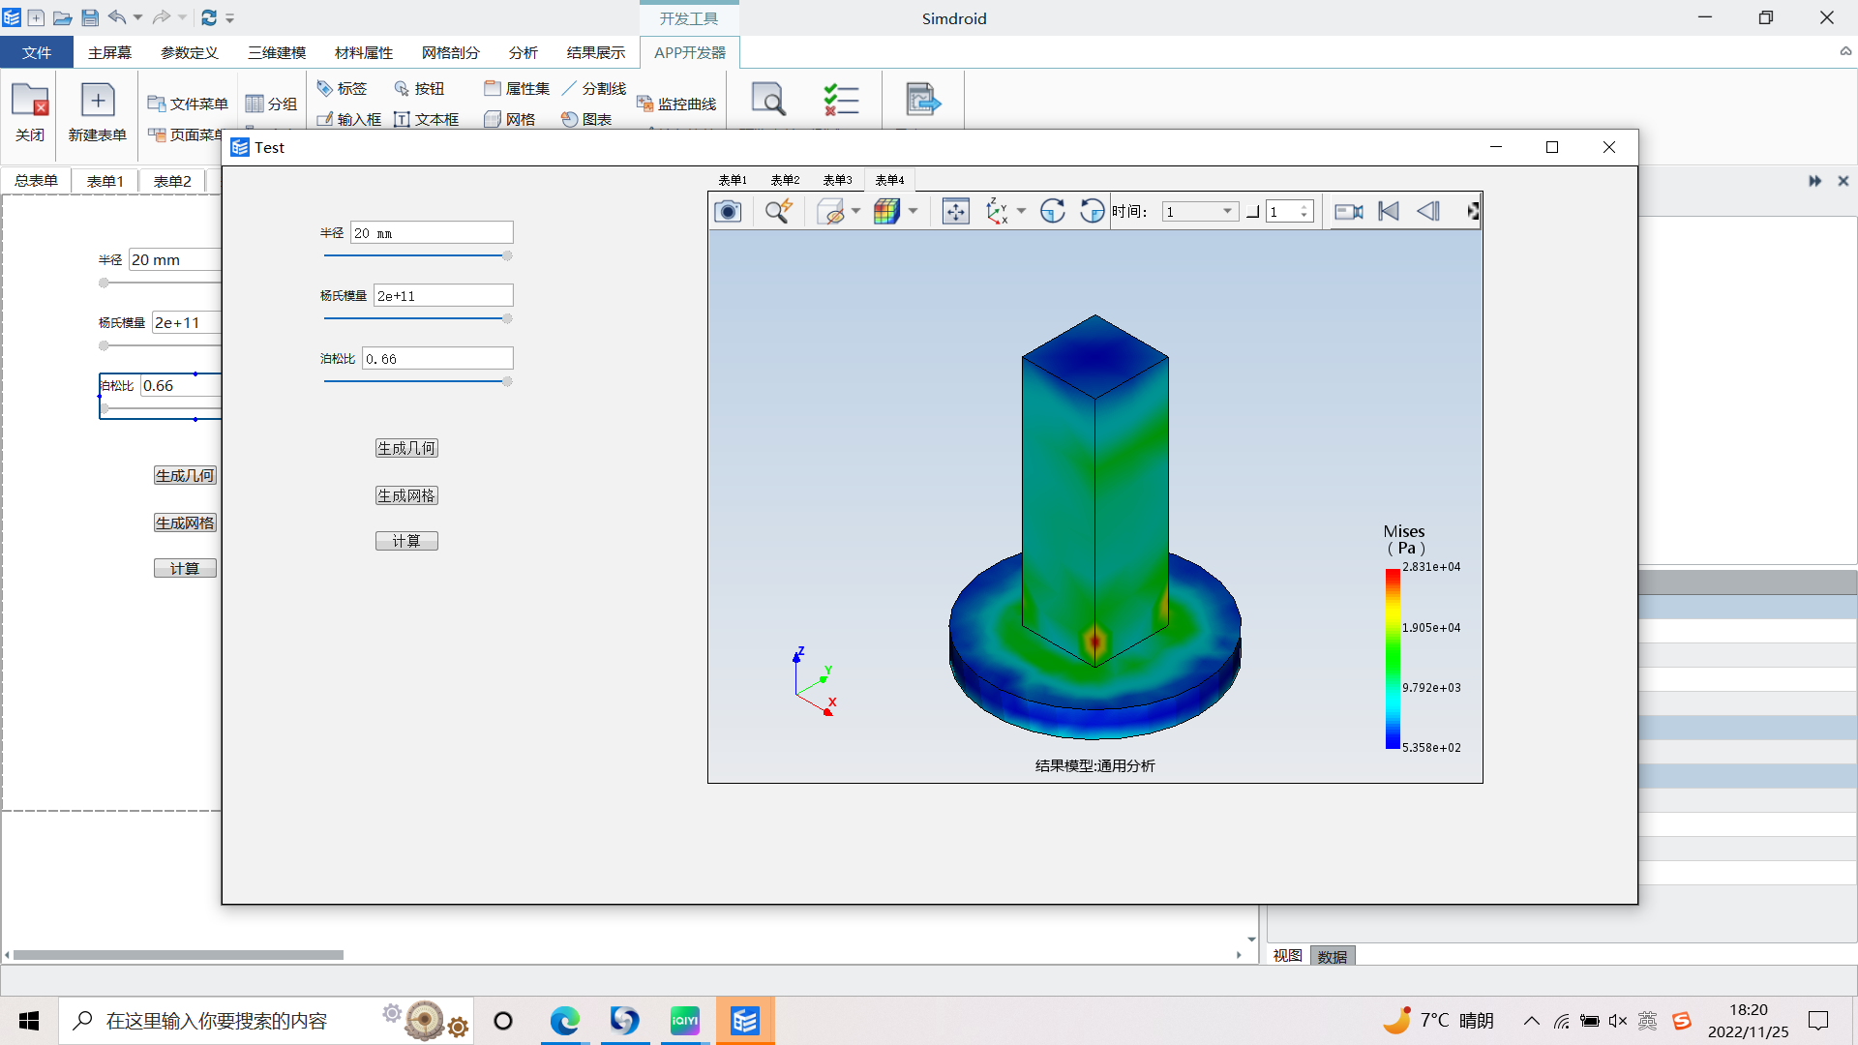Click quick-access dropdown arrow in title bar
This screenshot has width=1858, height=1045.
pos(230,17)
